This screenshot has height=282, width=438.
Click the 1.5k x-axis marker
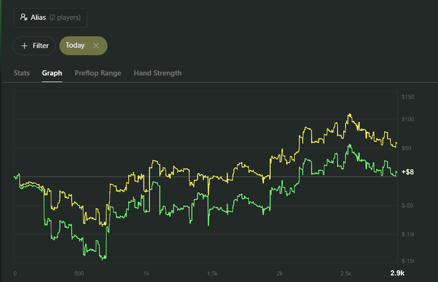point(213,274)
